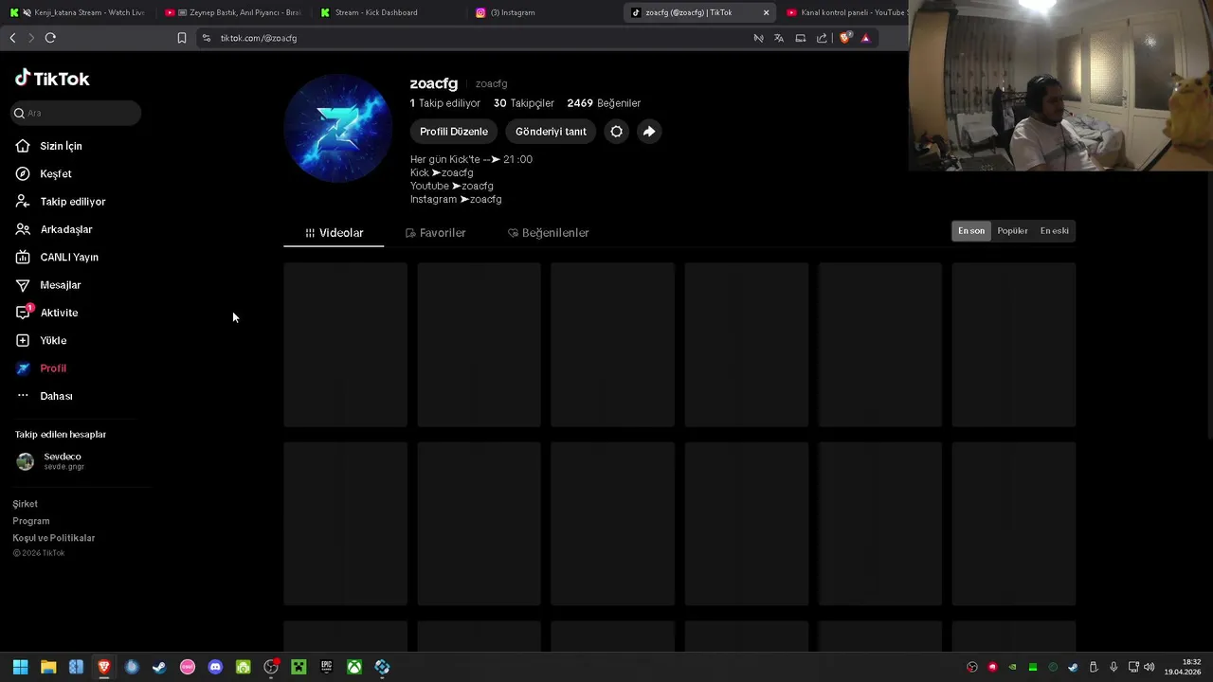Screen dimensions: 1213x682
Task: Open Brave Rewards triangle icon
Action: coord(865,38)
